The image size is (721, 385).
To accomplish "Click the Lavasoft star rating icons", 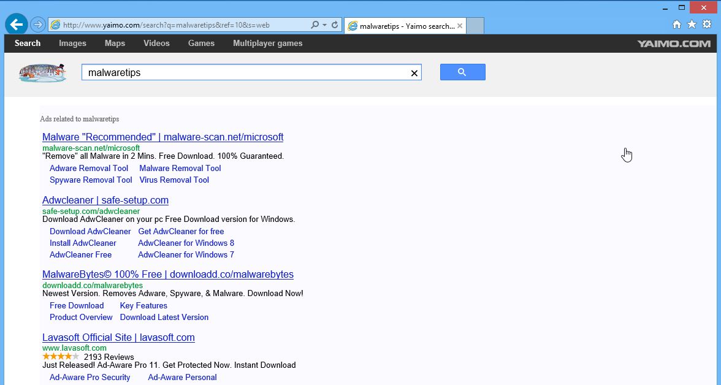I will tap(61, 356).
